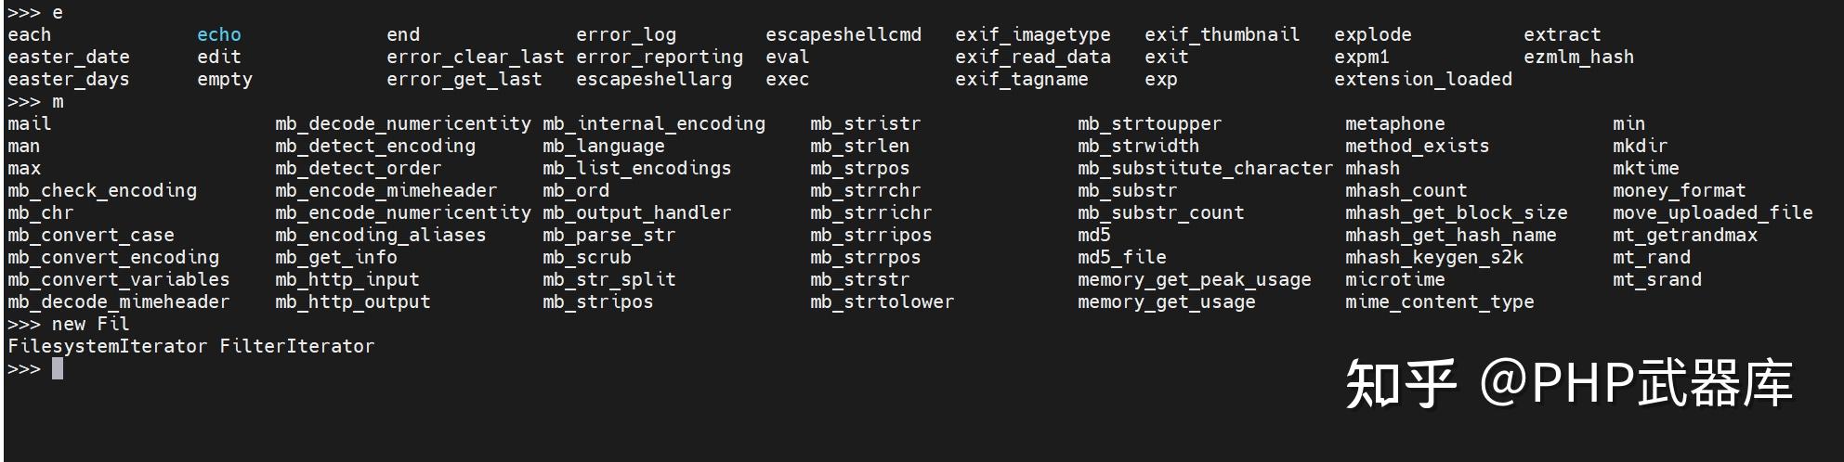Click the escapeshellcmd entry
Screen dimensions: 1844x462
point(843,35)
